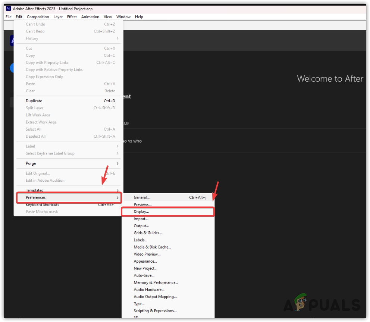Choose Edit Original entry
This screenshot has height=322, width=370.
click(68, 173)
